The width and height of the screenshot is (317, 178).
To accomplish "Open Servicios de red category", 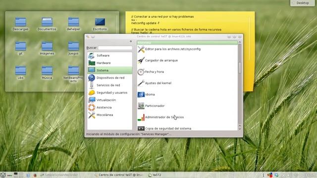I will (x=109, y=85).
